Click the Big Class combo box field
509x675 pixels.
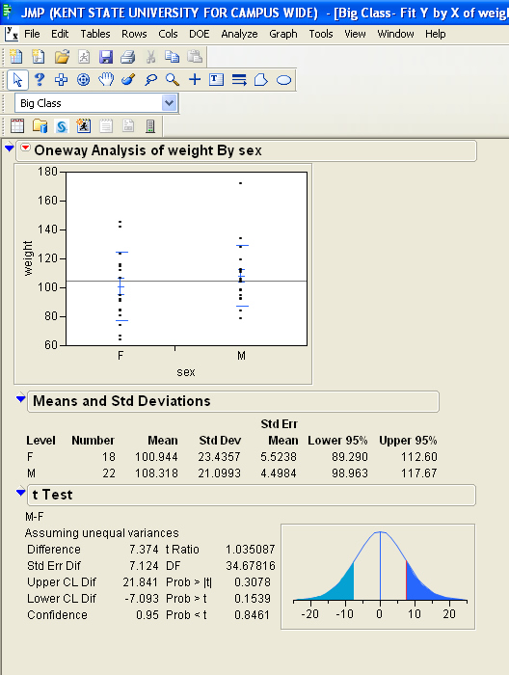point(95,103)
